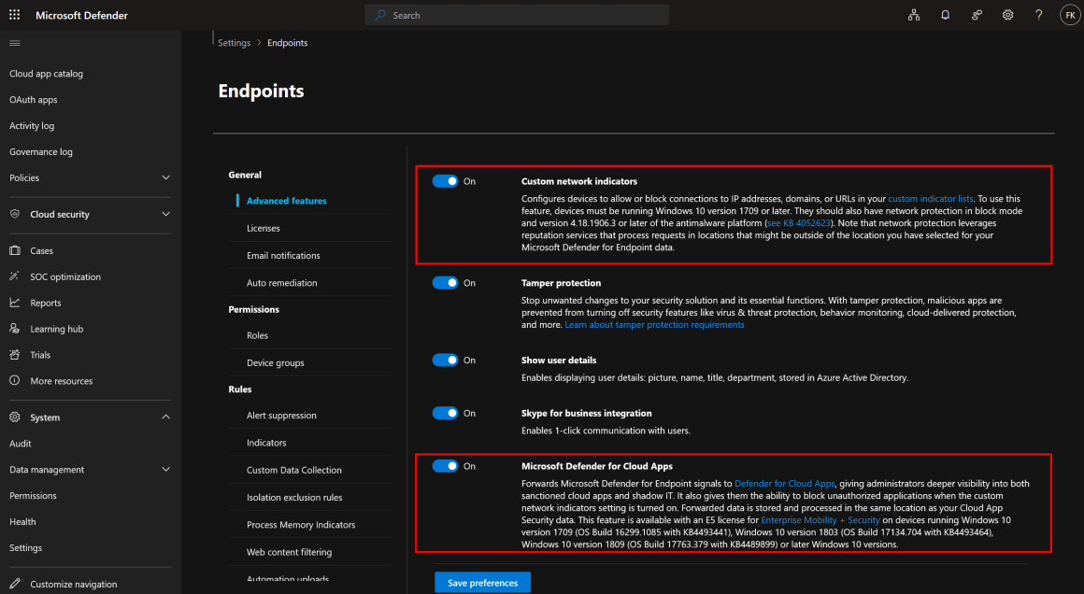The image size is (1084, 594).
Task: Open the app launcher waffle icon
Action: pos(15,15)
